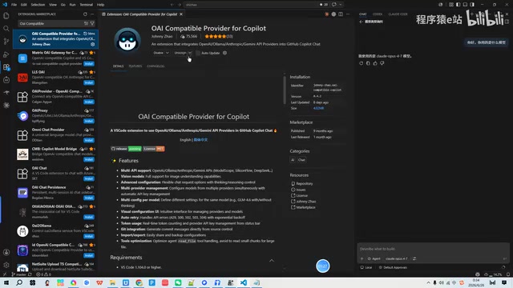Focus the Describe what to build input

tap(432, 249)
